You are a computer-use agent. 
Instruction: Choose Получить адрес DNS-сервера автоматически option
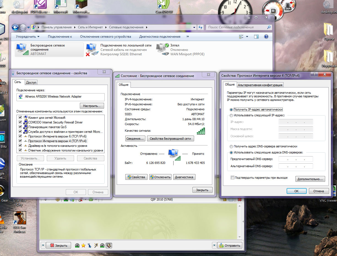click(231, 147)
